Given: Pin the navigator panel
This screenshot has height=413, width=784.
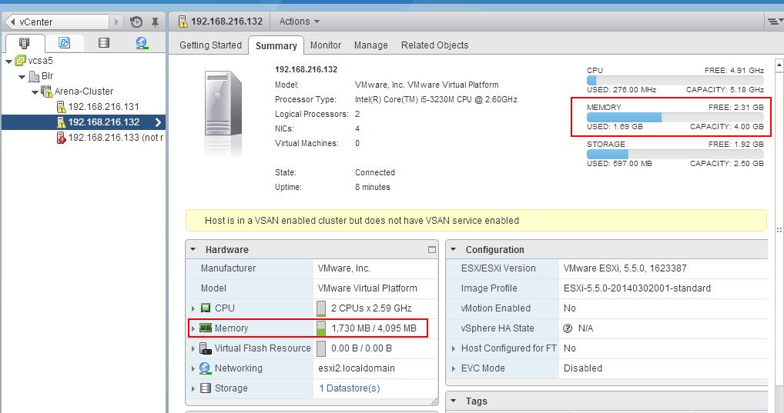Looking at the screenshot, I should coord(155,22).
